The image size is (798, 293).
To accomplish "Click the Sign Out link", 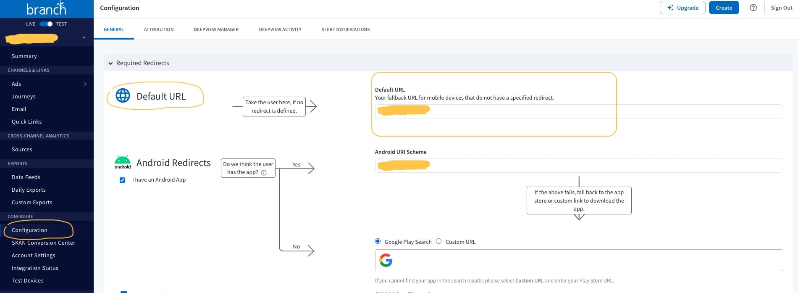I will tap(781, 8).
